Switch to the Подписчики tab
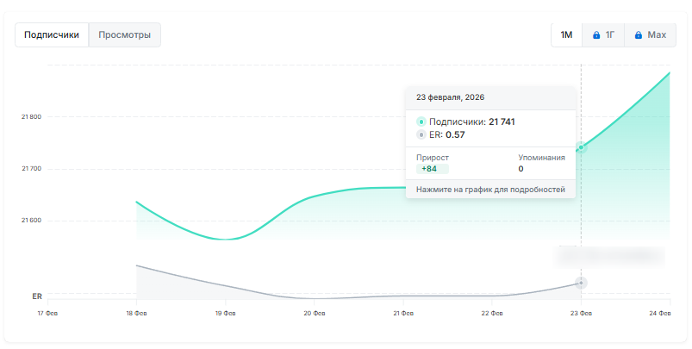This screenshot has width=692, height=349. (52, 35)
